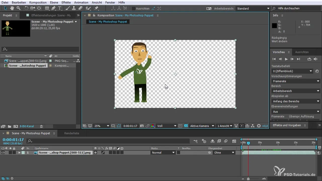Select the Rectangle shape tool

click(47, 8)
